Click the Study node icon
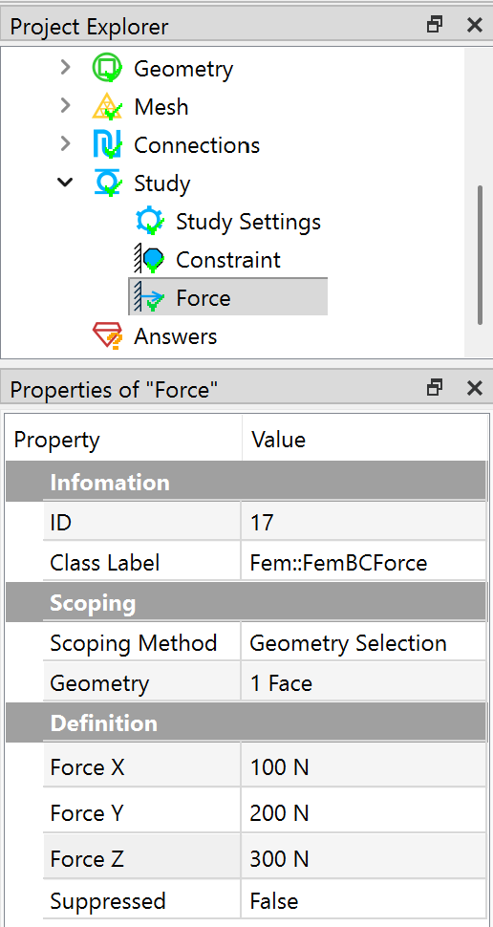The image size is (493, 927). click(x=108, y=183)
